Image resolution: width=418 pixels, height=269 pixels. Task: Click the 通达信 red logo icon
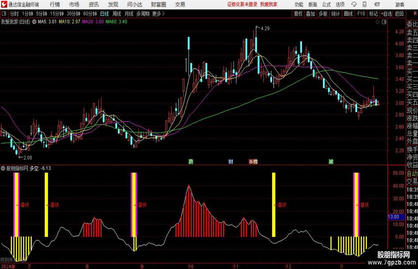[4, 4]
